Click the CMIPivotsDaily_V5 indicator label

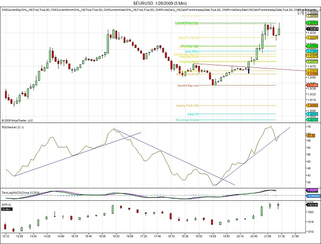click(x=188, y=10)
